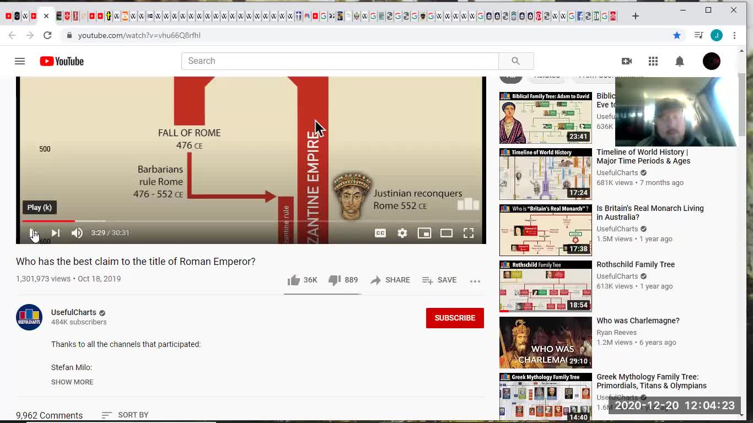Viewport: 753px width, 423px height.
Task: Like the video thumbs up
Action: coord(302,280)
